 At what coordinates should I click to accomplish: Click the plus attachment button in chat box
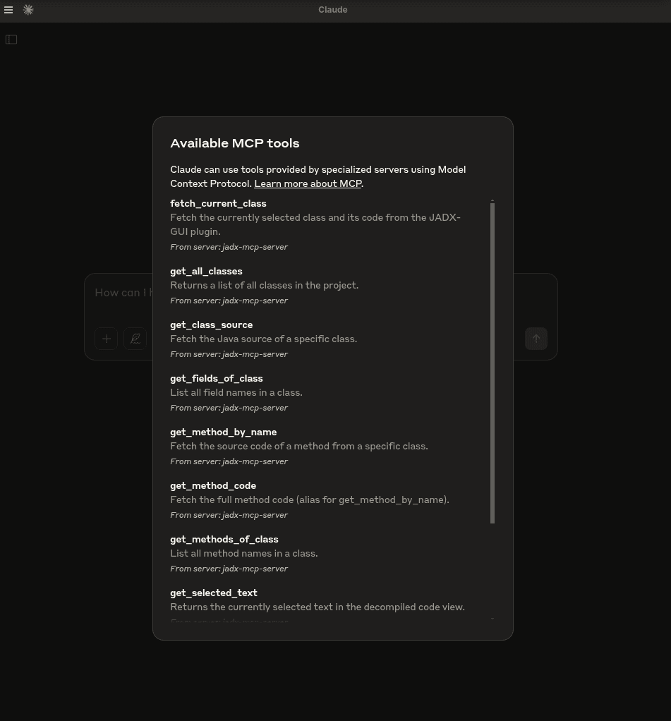click(x=107, y=339)
